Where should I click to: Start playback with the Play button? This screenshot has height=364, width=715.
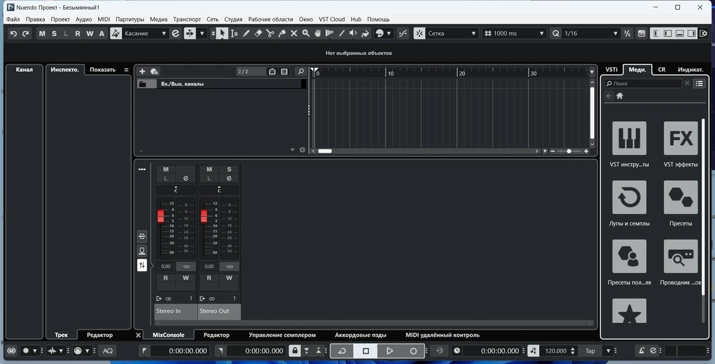[x=390, y=351]
